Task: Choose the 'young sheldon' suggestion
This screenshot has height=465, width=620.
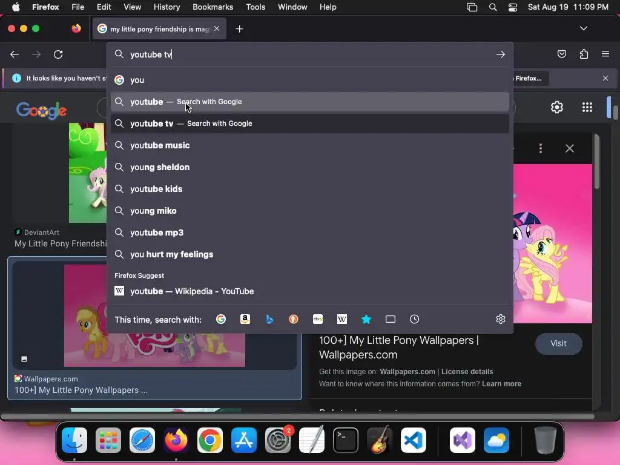Action: point(310,167)
